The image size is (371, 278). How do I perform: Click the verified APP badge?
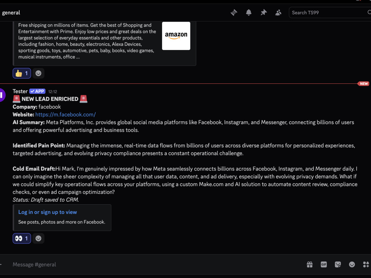[37, 91]
